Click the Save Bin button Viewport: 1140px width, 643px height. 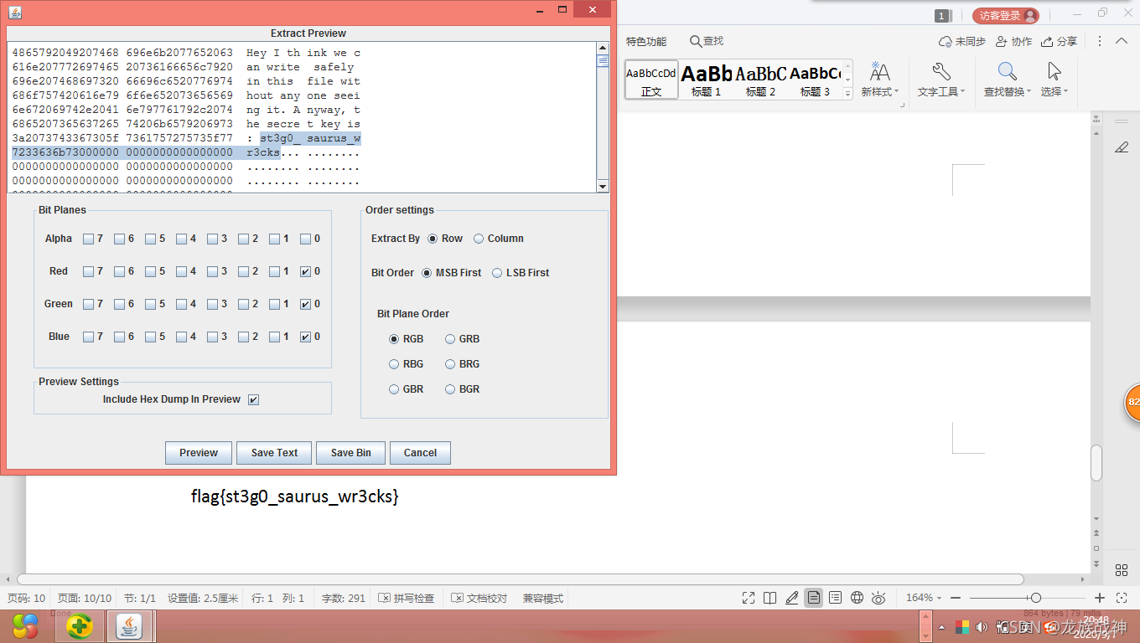pos(350,453)
